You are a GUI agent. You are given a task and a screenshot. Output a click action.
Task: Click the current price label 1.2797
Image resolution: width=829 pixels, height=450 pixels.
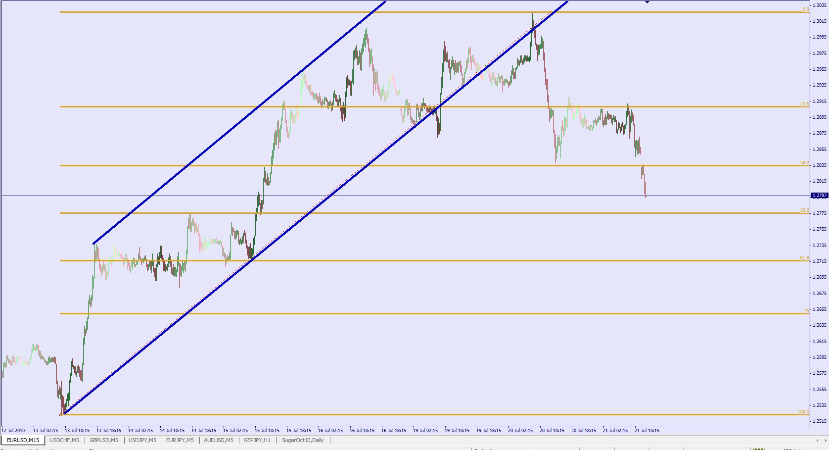coord(820,196)
